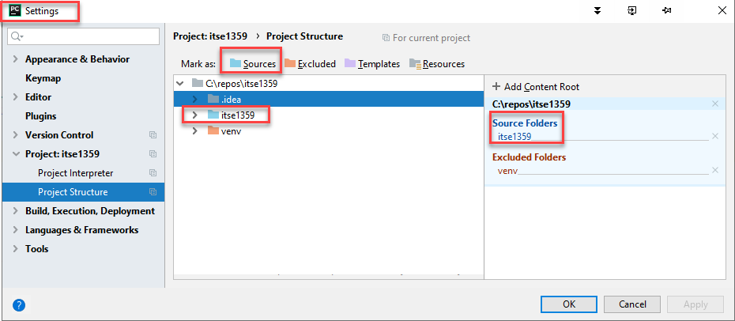Image resolution: width=735 pixels, height=321 pixels.
Task: Collapse the C:\repos\itse1359 root node
Action: click(180, 83)
